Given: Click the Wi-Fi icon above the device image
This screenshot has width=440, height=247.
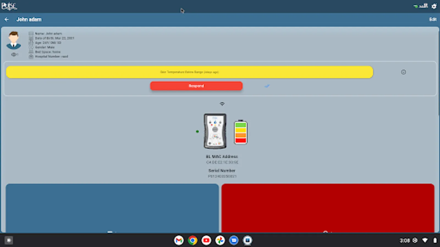Looking at the screenshot, I should point(222,104).
